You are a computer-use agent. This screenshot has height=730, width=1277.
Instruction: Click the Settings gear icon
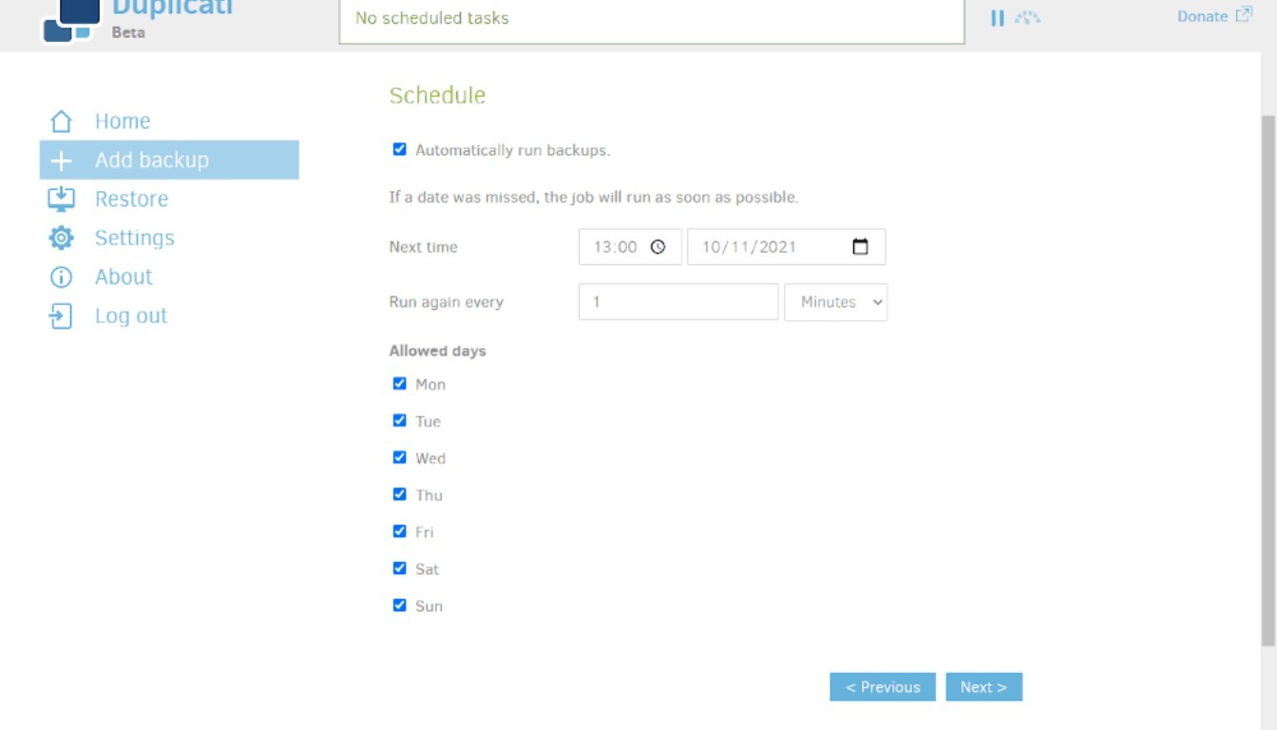click(x=61, y=238)
